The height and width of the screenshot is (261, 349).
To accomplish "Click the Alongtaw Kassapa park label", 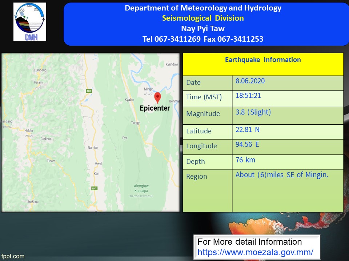I will 141,188.
